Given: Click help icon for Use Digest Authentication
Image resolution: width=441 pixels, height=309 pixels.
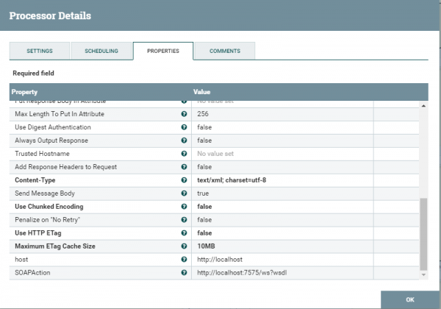Looking at the screenshot, I should pyautogui.click(x=184, y=127).
